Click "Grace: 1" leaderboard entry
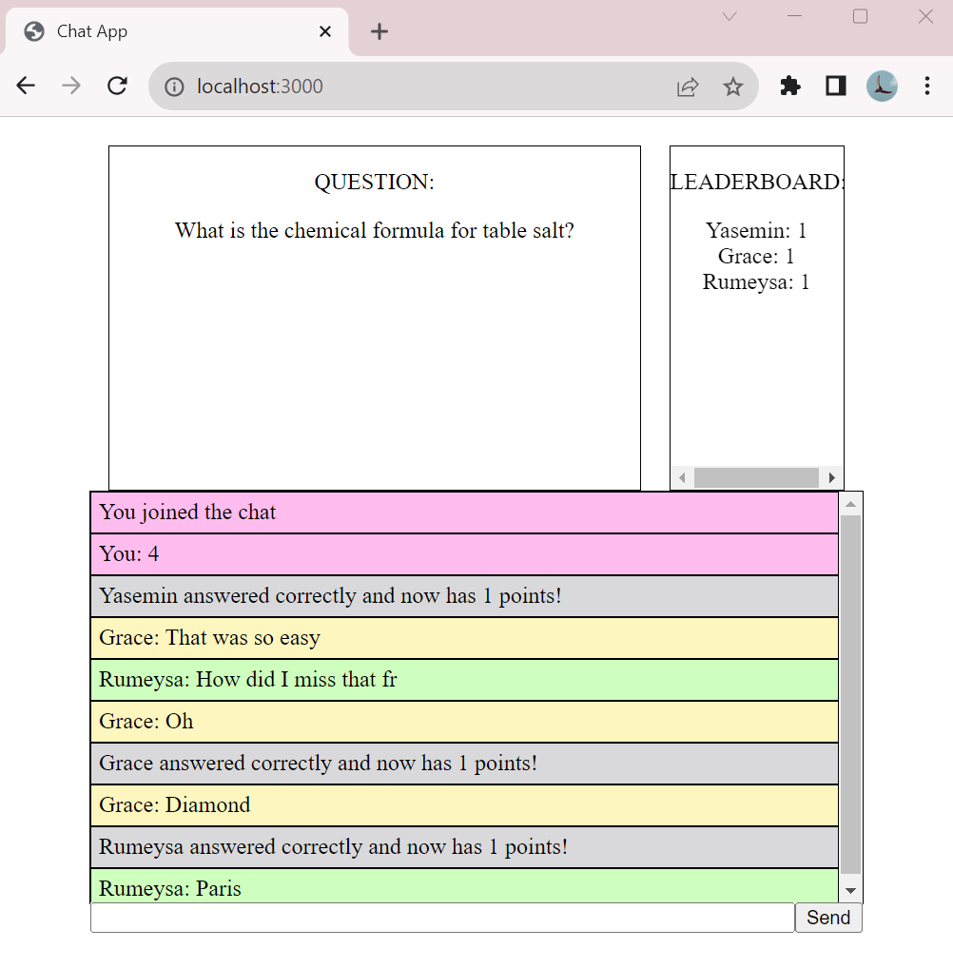Viewport: 953px width, 968px height. (756, 256)
